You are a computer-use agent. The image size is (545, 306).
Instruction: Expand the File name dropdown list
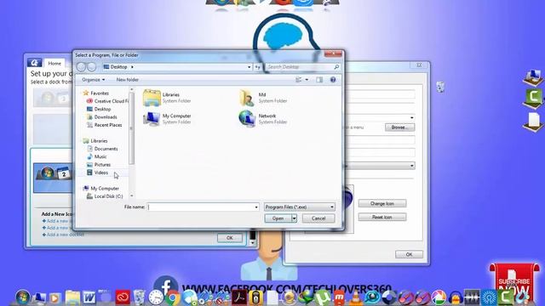click(256, 207)
